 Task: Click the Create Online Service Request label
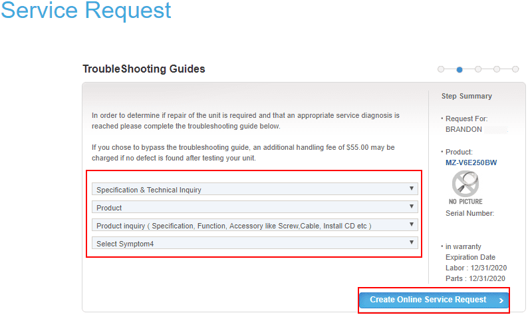click(x=428, y=300)
